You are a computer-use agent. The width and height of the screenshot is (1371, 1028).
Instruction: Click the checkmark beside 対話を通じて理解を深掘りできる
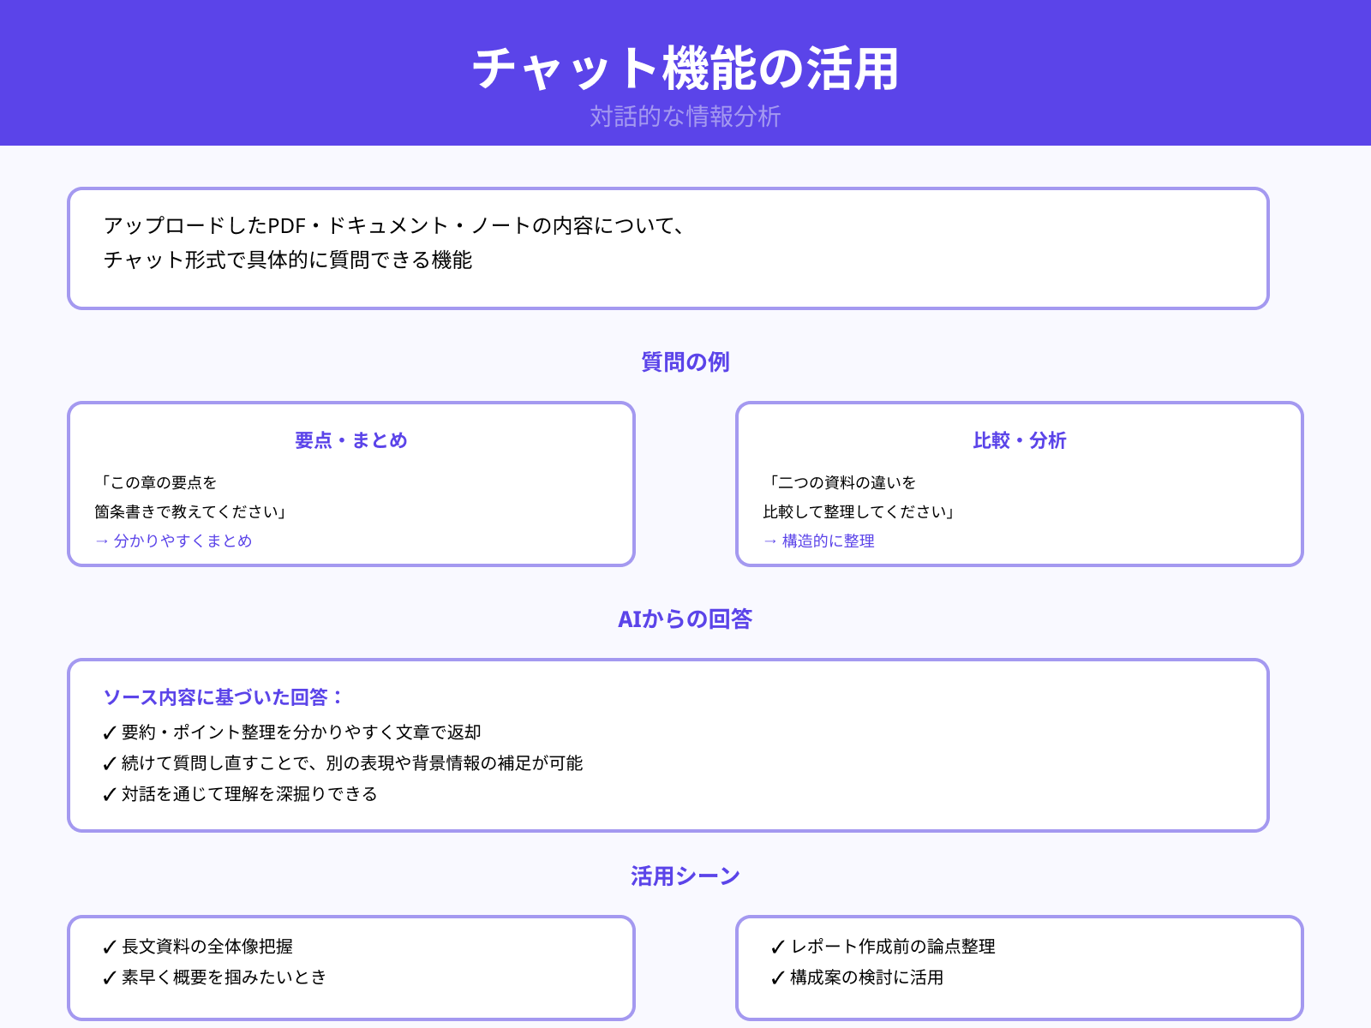tap(109, 793)
